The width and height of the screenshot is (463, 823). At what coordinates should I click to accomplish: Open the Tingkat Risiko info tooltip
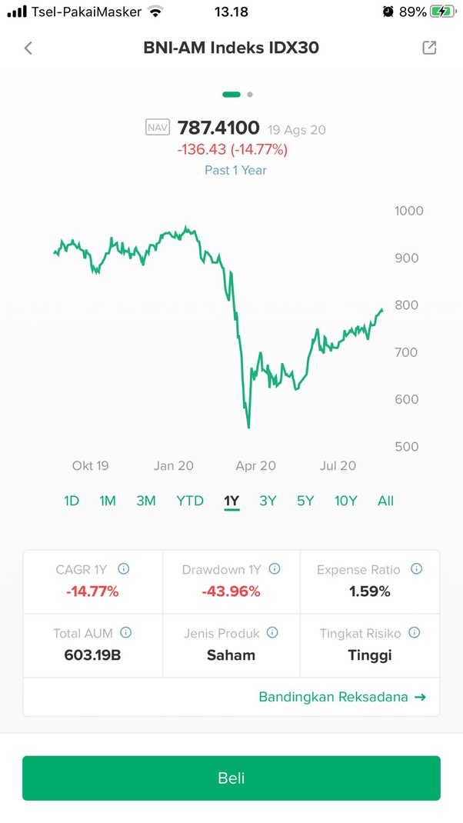click(415, 632)
